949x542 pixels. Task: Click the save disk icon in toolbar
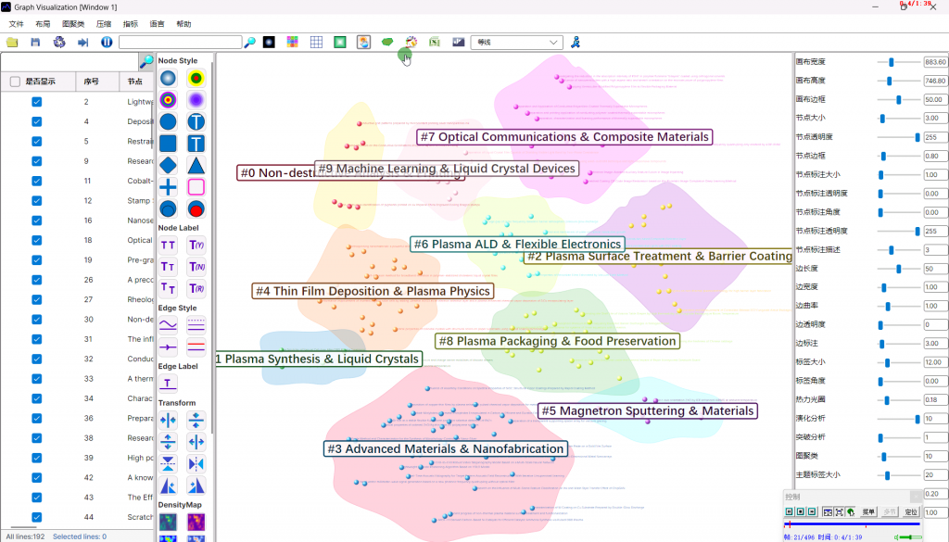[x=35, y=43]
